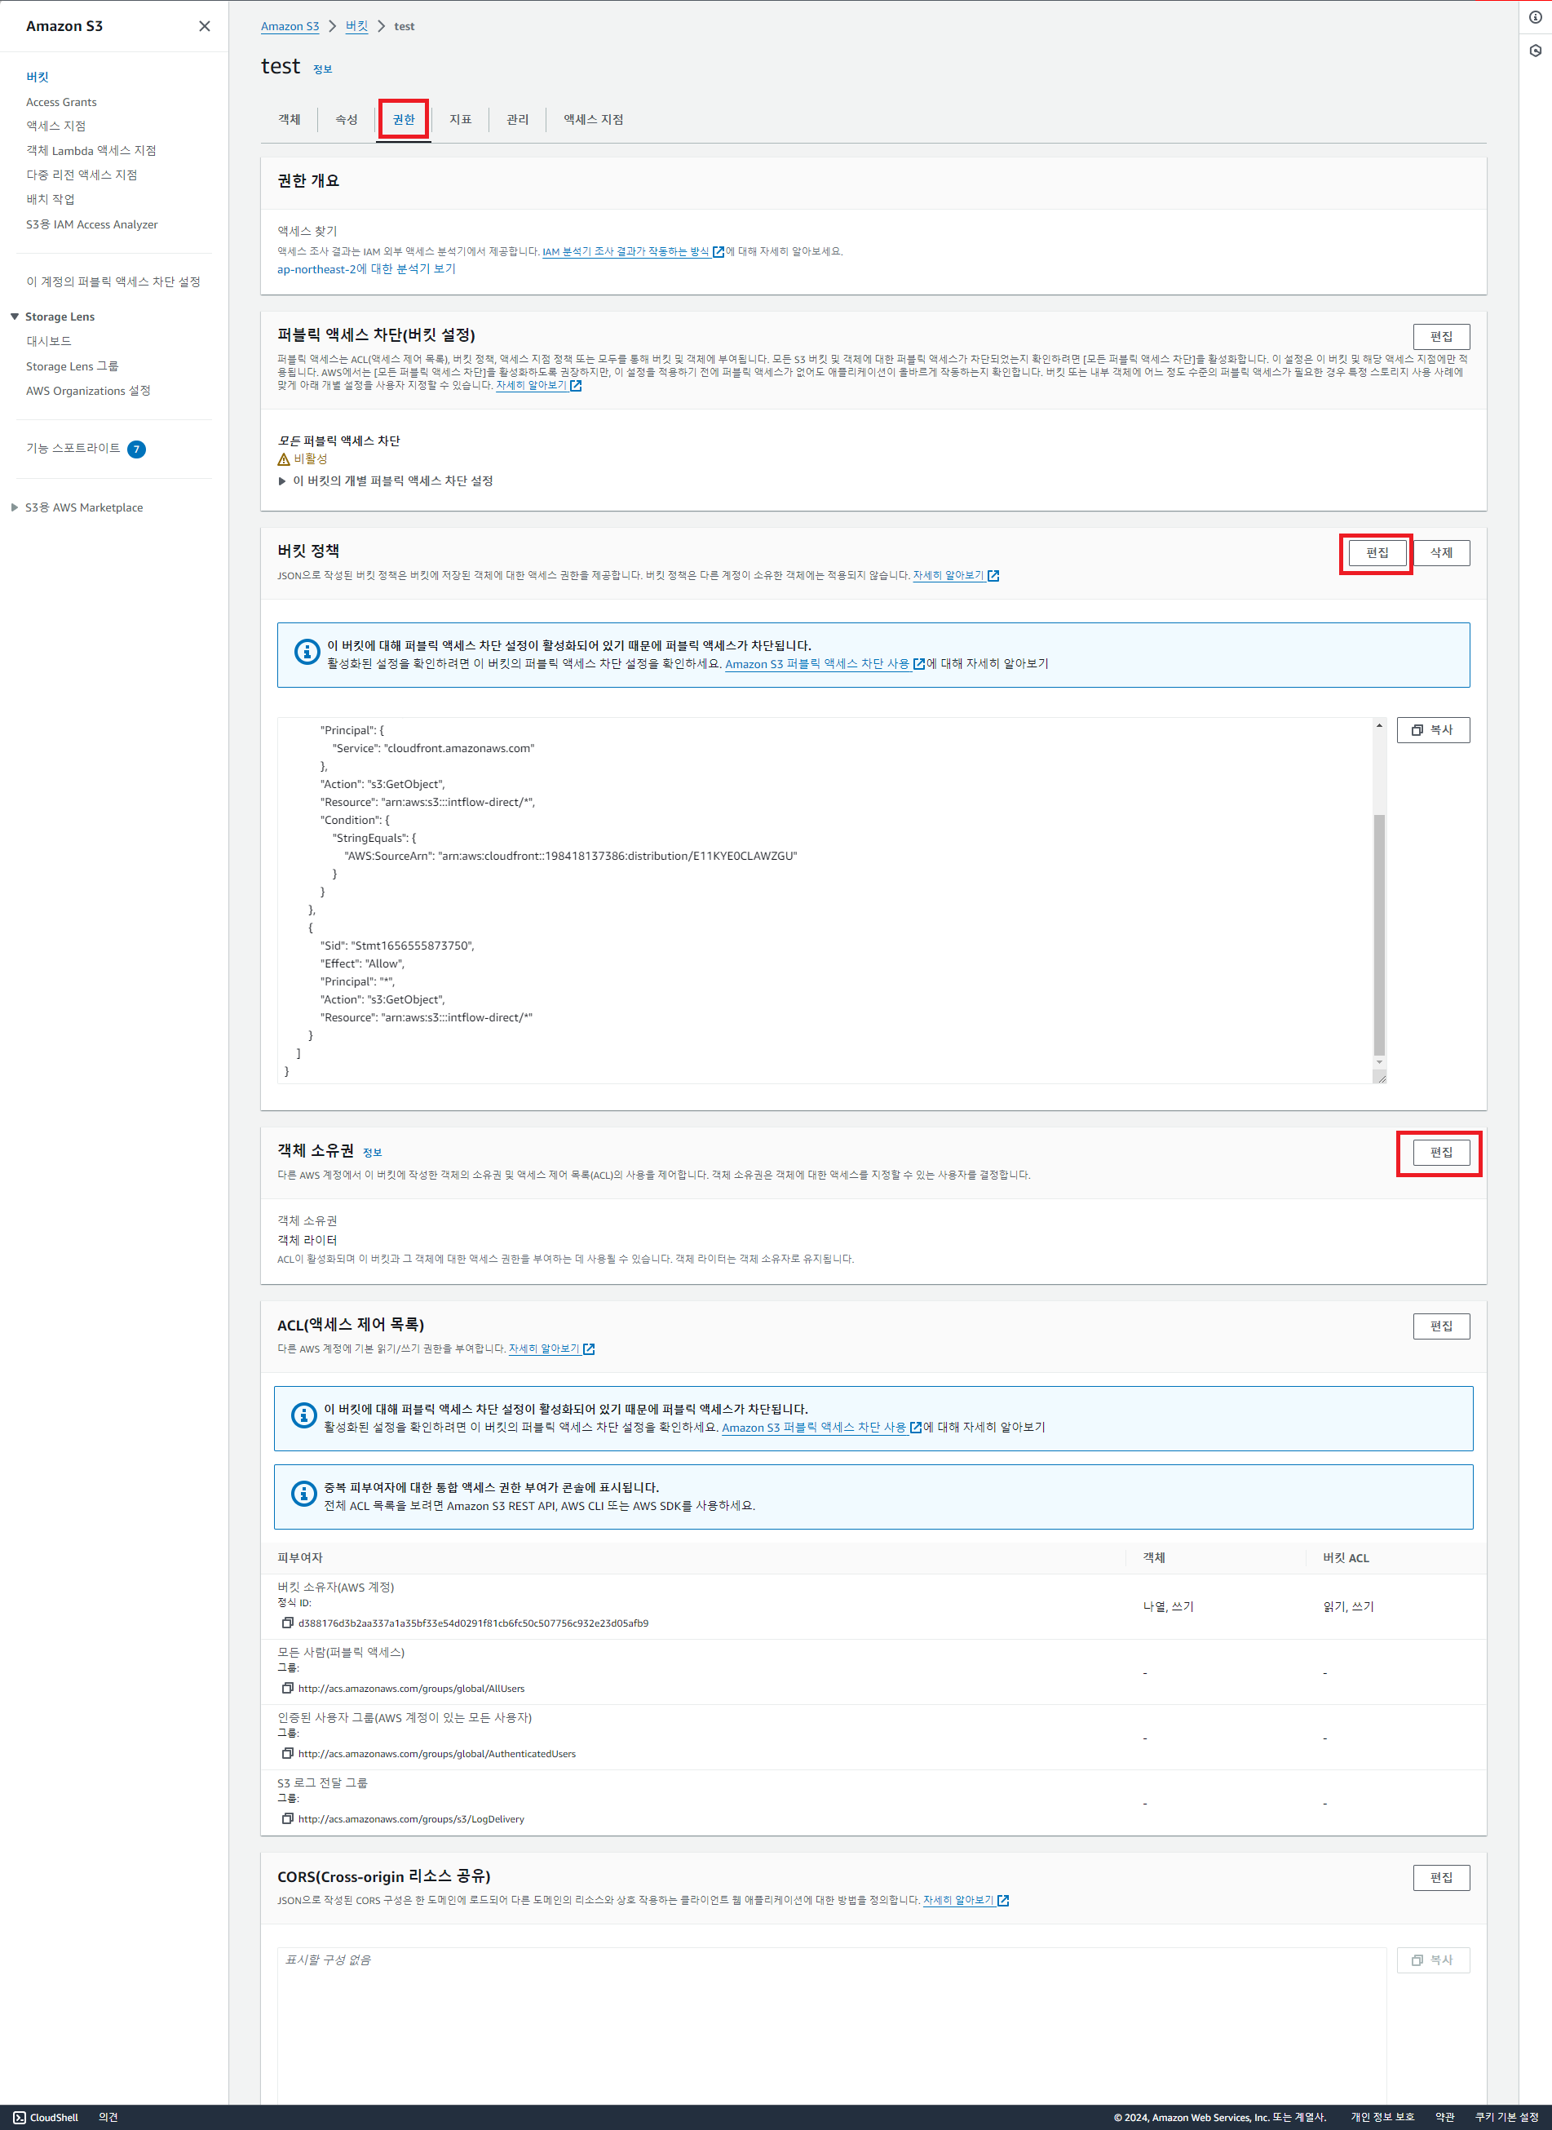Switch to the 객체 tab

(x=290, y=119)
